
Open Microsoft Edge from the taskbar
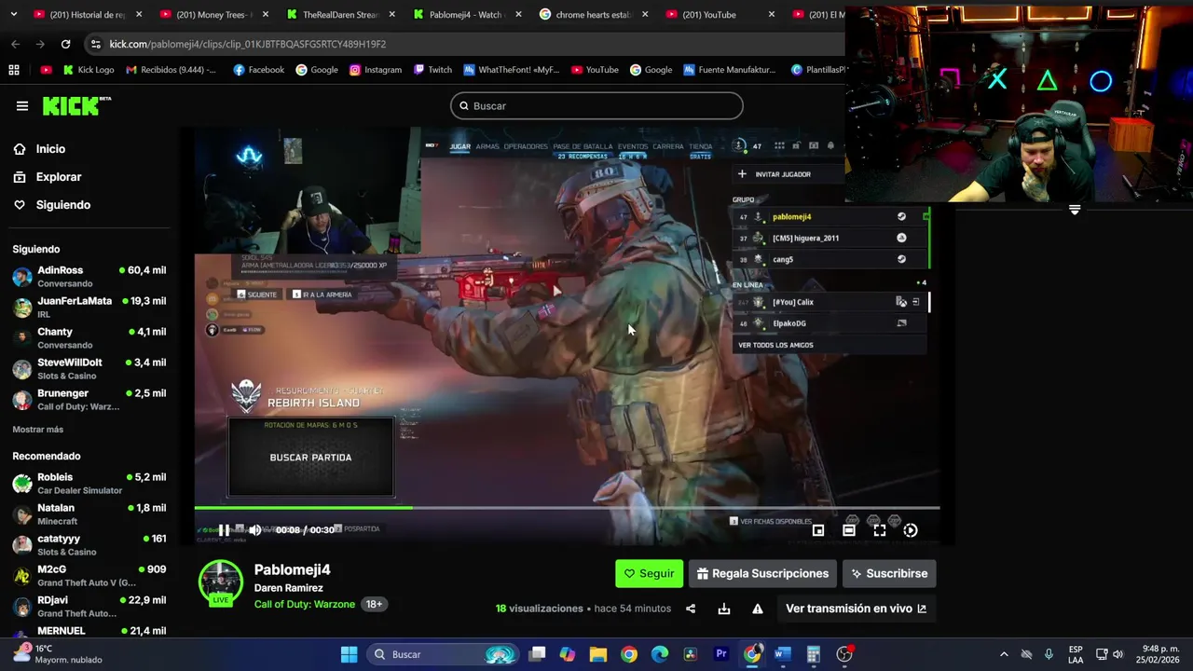point(659,654)
